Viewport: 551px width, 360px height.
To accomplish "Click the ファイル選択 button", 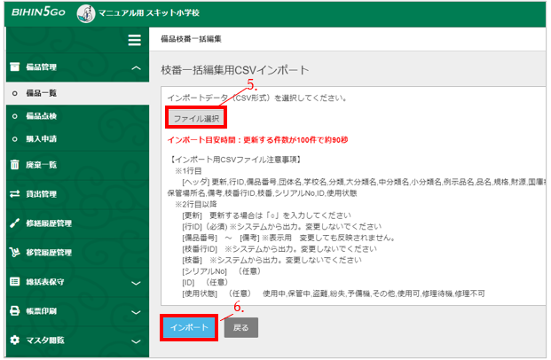I will click(195, 116).
